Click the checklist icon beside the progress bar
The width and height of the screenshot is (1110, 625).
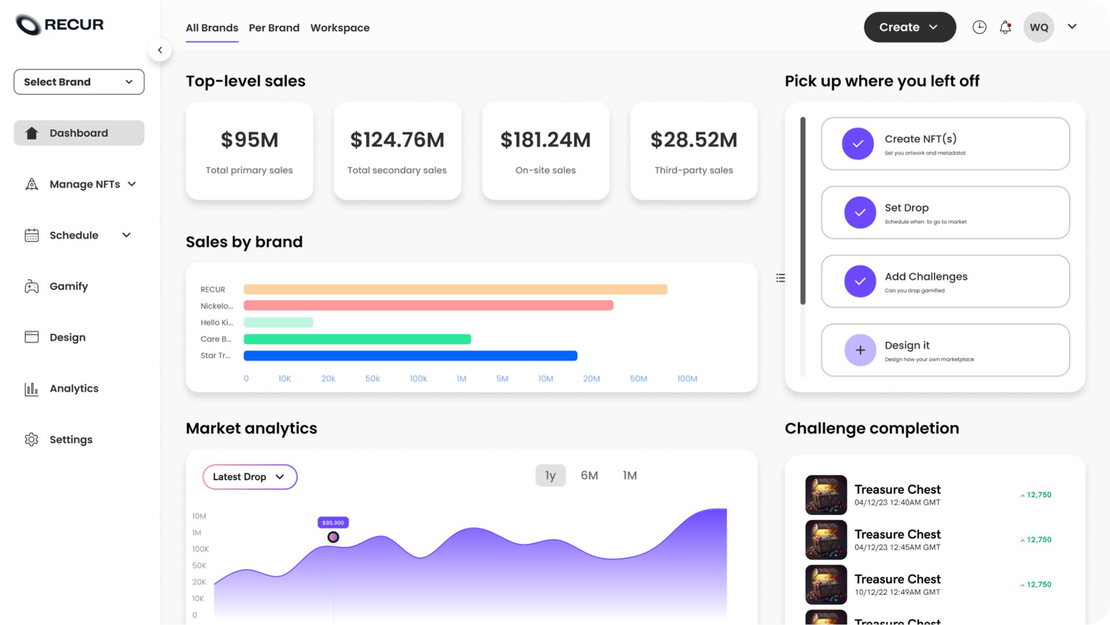coord(780,277)
